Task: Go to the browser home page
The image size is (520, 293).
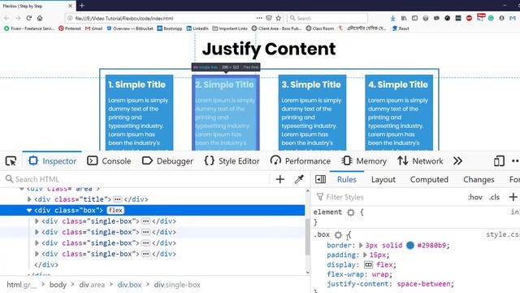Action: pos(40,18)
